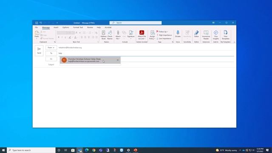The width and height of the screenshot is (272, 153).
Task: Switch to the Insert tab
Action: tap(56, 27)
